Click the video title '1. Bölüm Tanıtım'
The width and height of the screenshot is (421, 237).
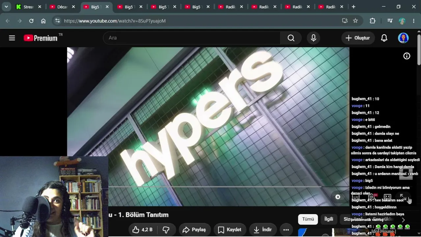point(143,215)
